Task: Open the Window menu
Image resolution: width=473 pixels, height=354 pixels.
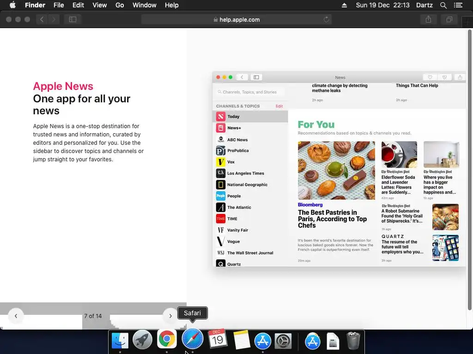Action: [145, 5]
